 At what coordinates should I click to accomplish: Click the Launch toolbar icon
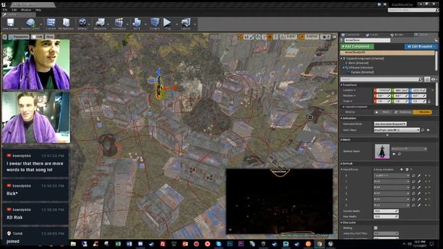pos(186,24)
